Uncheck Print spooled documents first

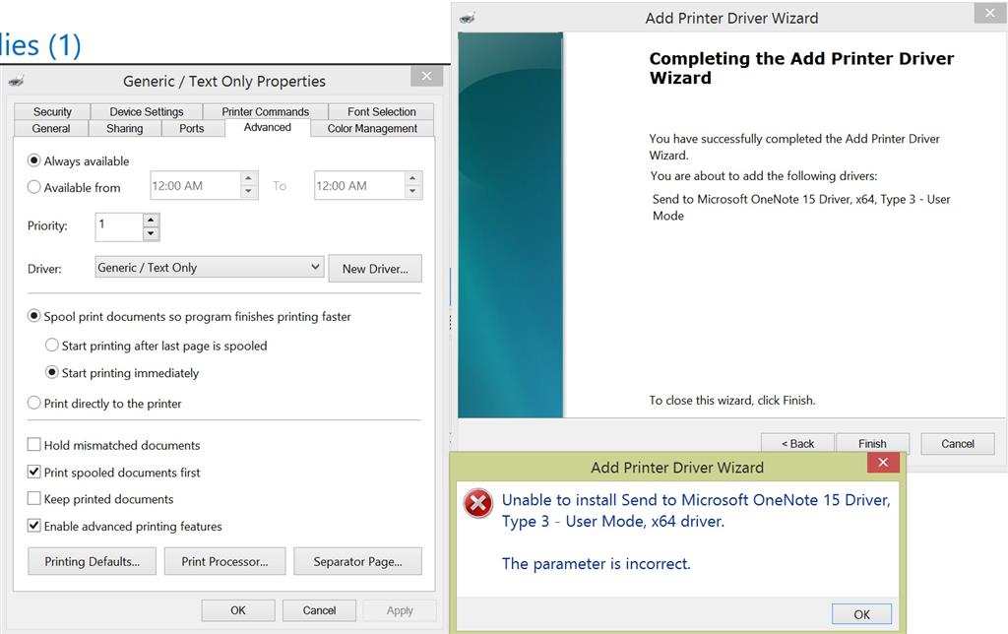[32, 472]
